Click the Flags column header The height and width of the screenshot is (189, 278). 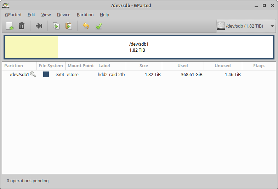pyautogui.click(x=259, y=66)
